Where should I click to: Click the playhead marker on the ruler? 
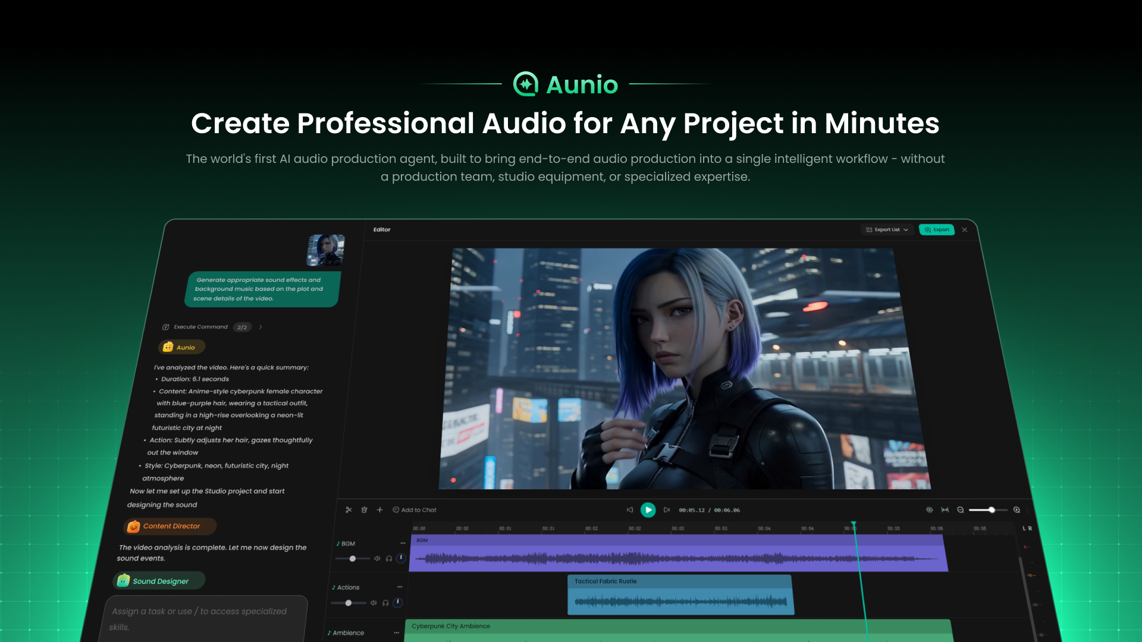pyautogui.click(x=854, y=524)
